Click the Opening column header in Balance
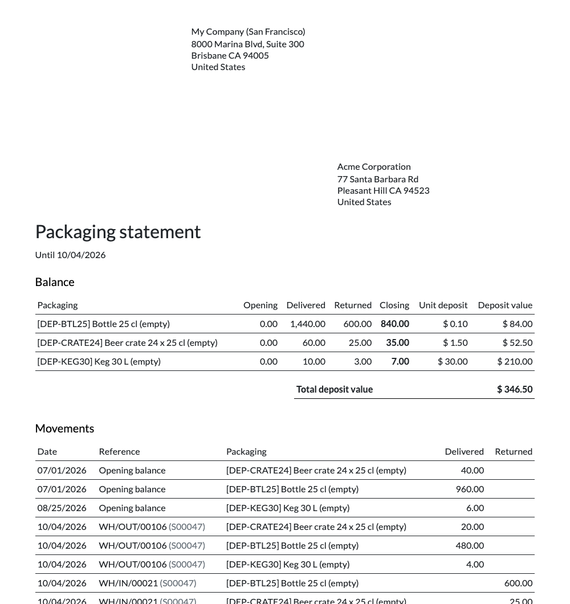This screenshot has width=570, height=604. [260, 305]
